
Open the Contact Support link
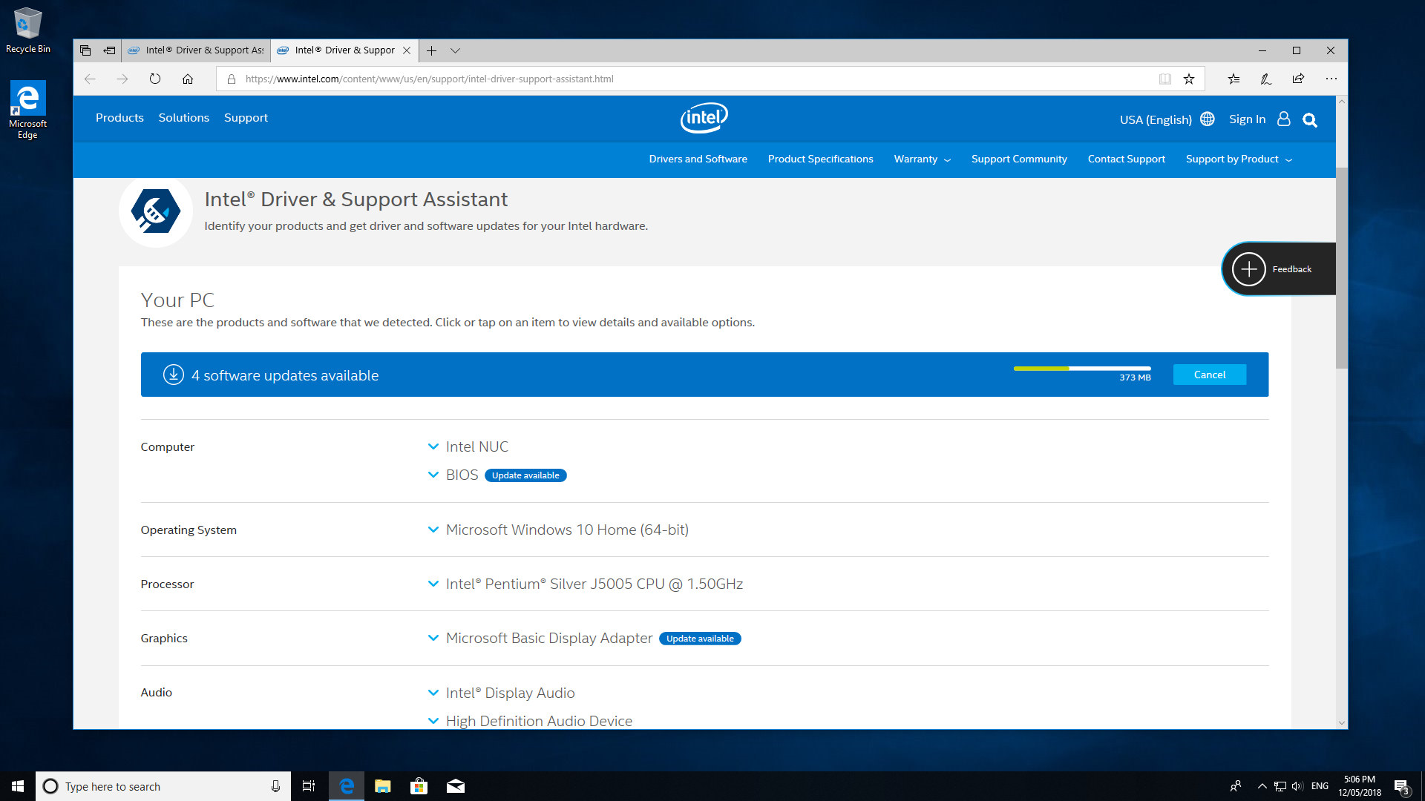[1126, 159]
